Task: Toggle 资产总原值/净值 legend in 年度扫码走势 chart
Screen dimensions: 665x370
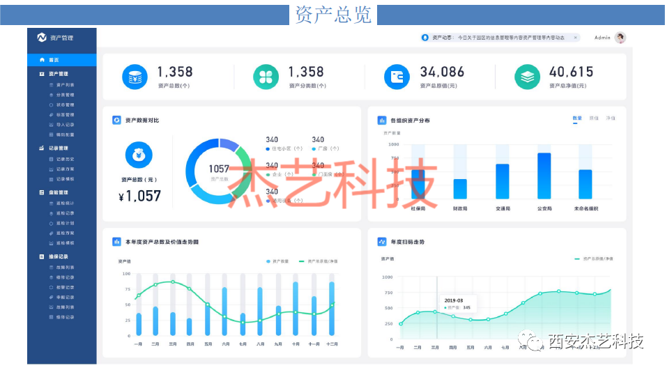Action: click(x=593, y=259)
